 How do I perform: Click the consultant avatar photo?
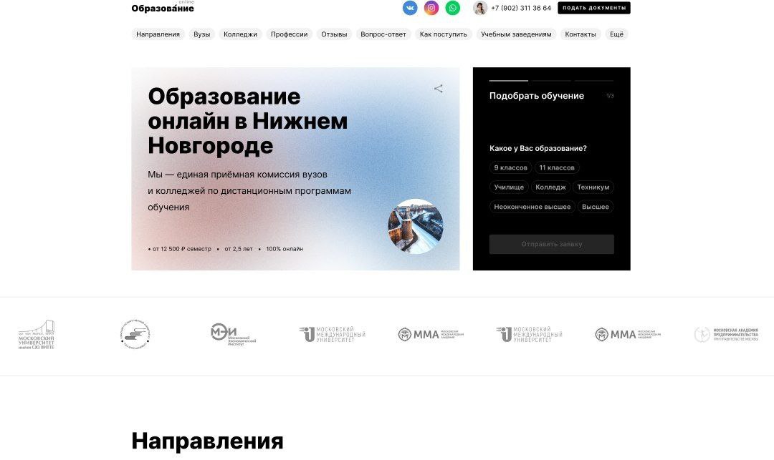479,8
